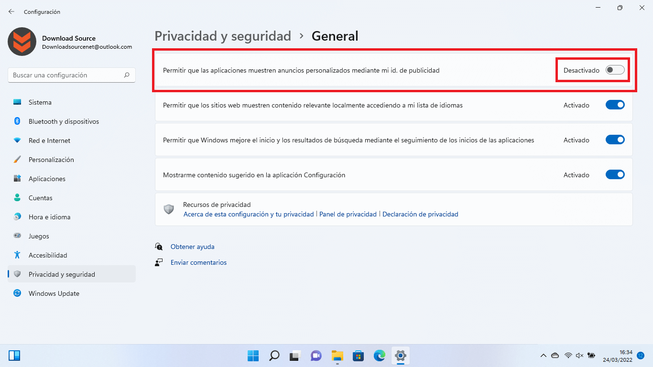This screenshot has width=653, height=367.
Task: Open Task View on the taskbar
Action: click(x=295, y=356)
